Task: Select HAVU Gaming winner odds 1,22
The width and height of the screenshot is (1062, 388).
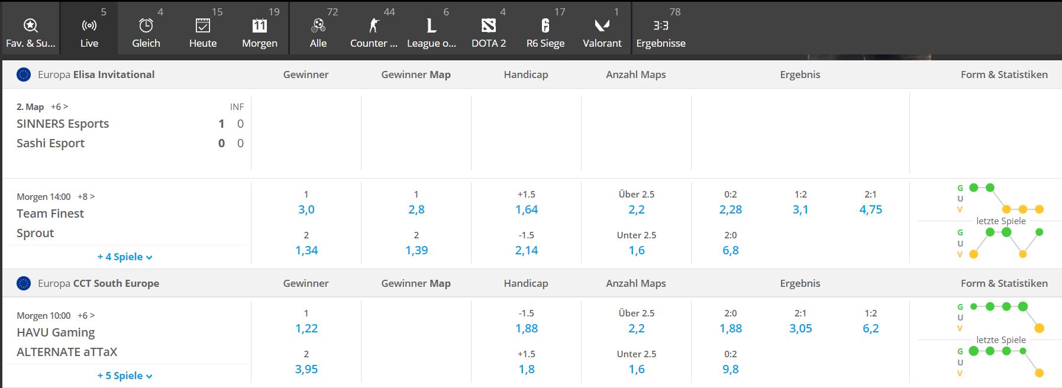Action: click(306, 328)
